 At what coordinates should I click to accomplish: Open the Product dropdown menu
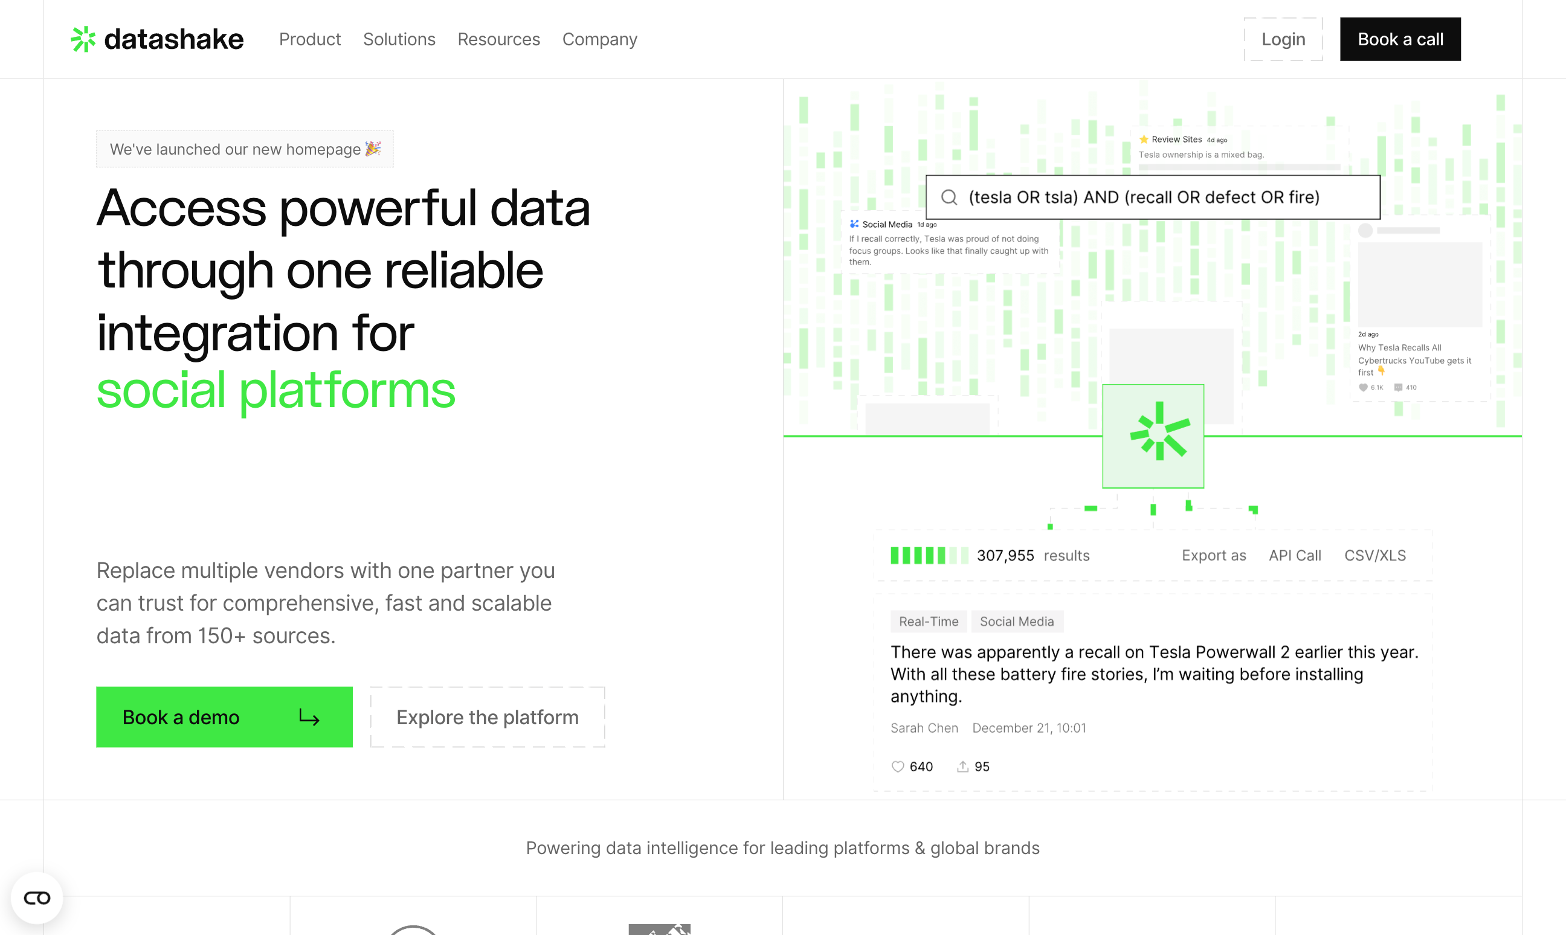coord(309,39)
